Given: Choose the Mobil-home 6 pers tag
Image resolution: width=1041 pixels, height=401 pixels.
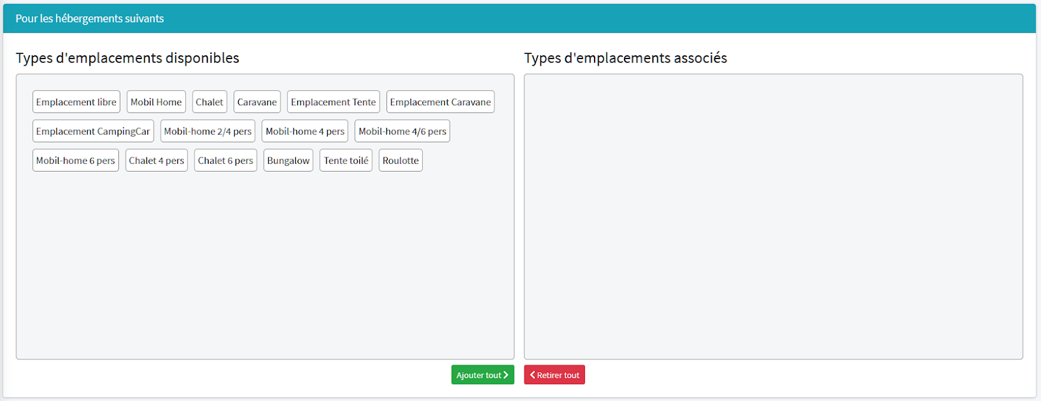Looking at the screenshot, I should point(75,161).
